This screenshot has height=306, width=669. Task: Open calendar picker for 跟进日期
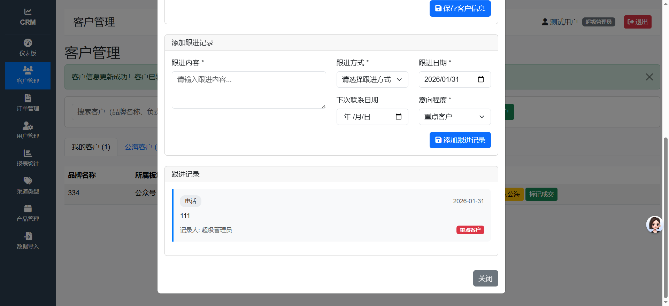[x=481, y=79]
